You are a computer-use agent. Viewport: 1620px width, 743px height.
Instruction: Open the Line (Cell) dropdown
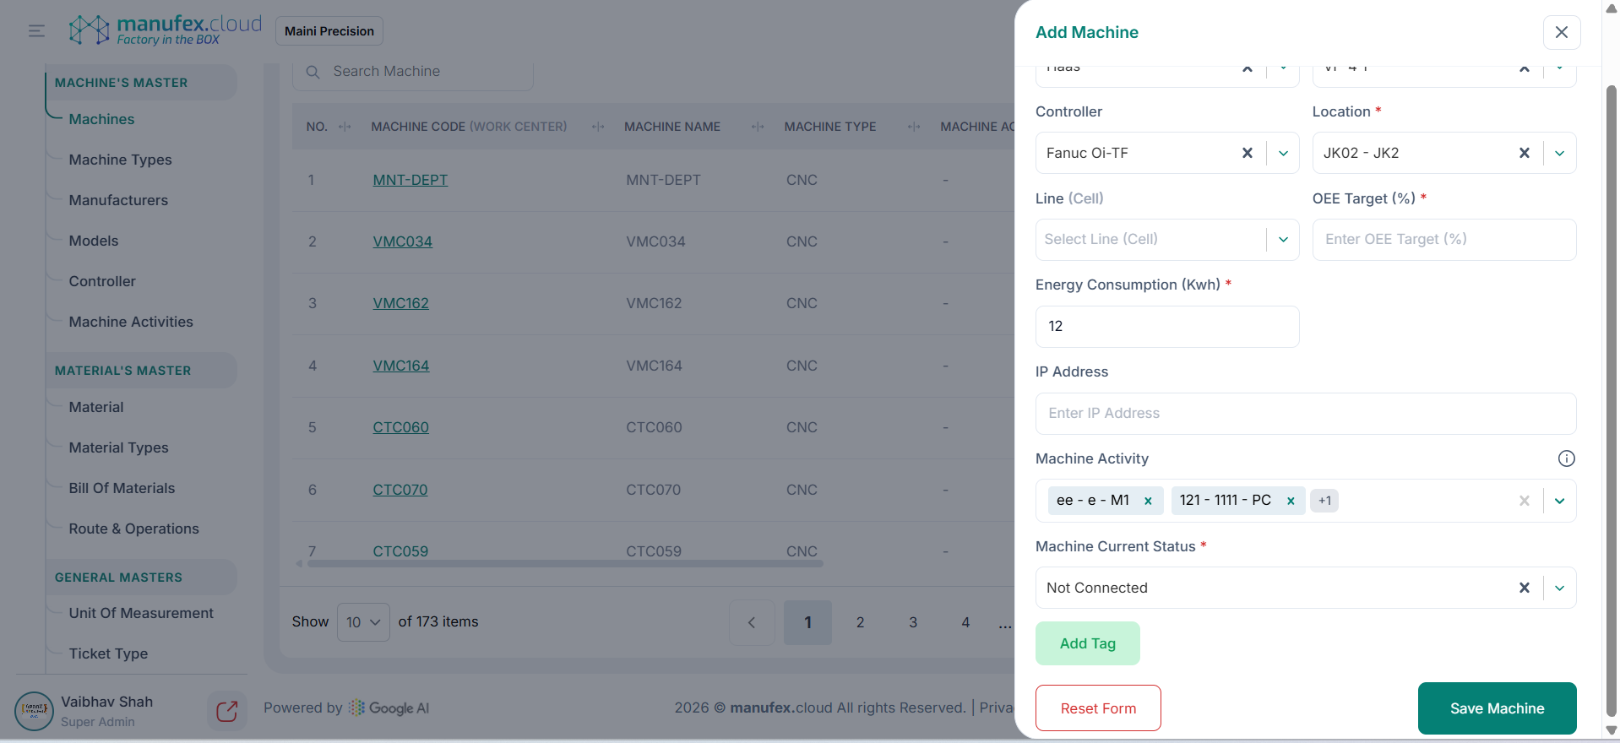click(x=1283, y=240)
